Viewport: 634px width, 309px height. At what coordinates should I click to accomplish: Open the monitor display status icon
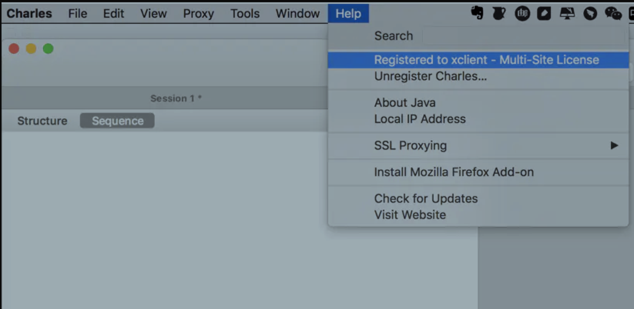(567, 13)
